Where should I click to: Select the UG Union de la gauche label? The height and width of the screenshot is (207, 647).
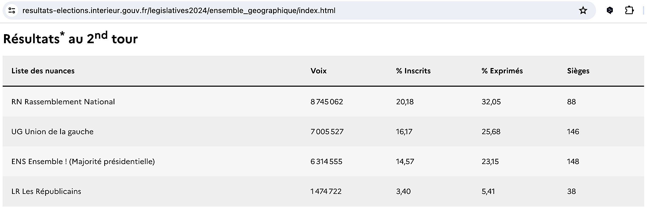(x=52, y=132)
